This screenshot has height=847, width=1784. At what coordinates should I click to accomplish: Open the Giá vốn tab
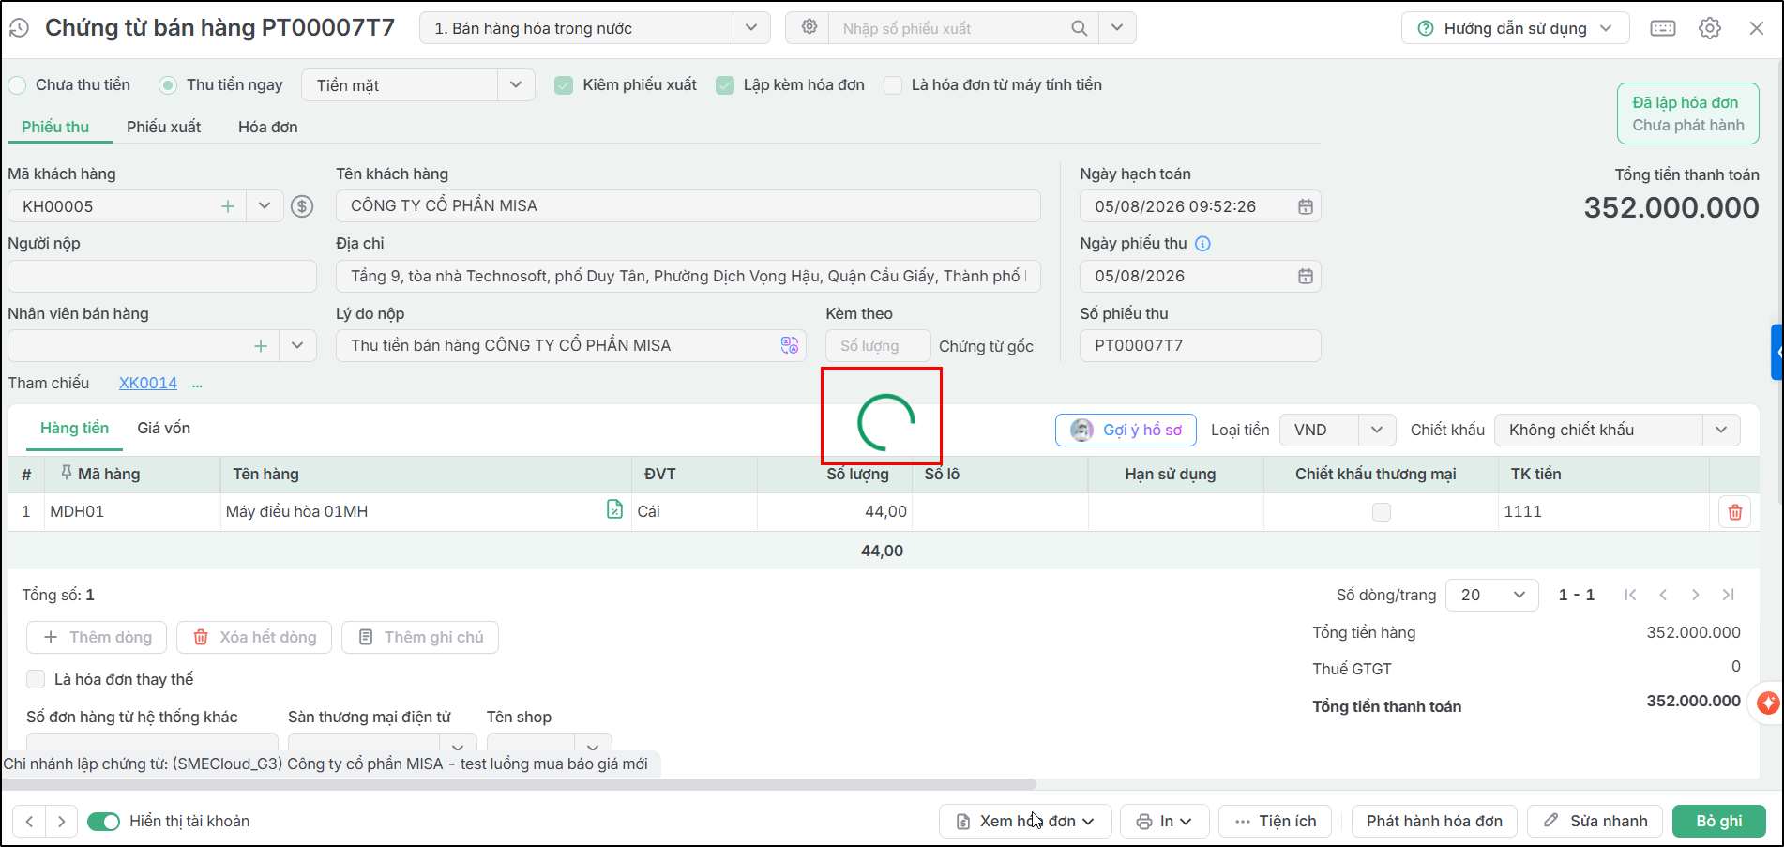(164, 428)
